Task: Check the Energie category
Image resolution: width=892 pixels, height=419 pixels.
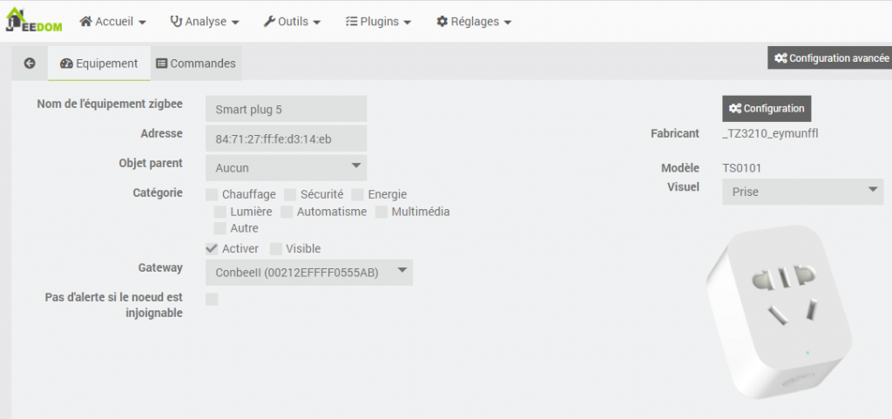Action: tap(357, 195)
